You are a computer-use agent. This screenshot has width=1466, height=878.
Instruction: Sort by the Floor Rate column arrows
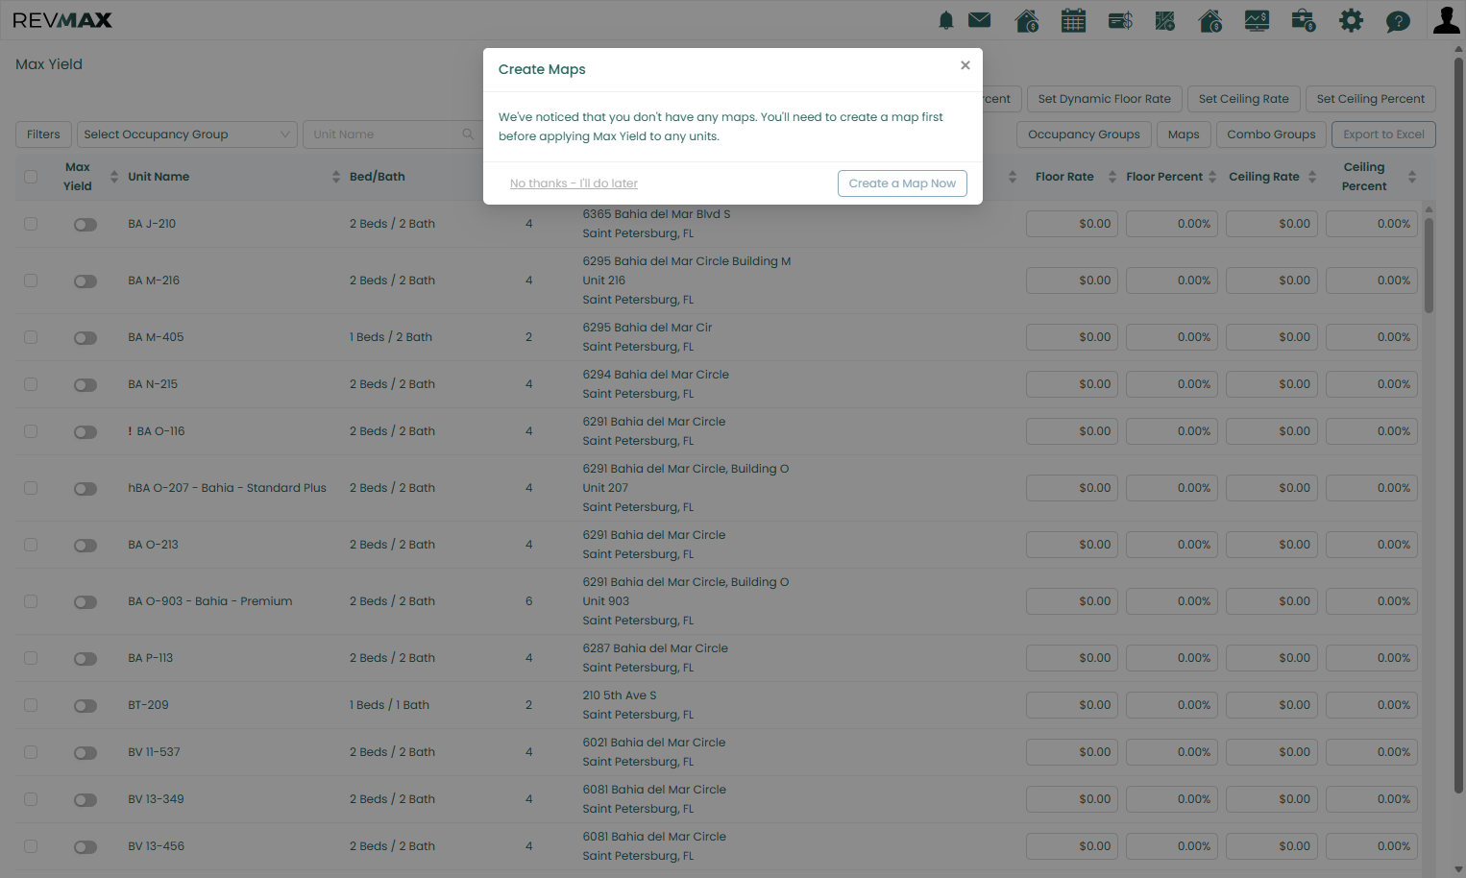coord(1112,177)
